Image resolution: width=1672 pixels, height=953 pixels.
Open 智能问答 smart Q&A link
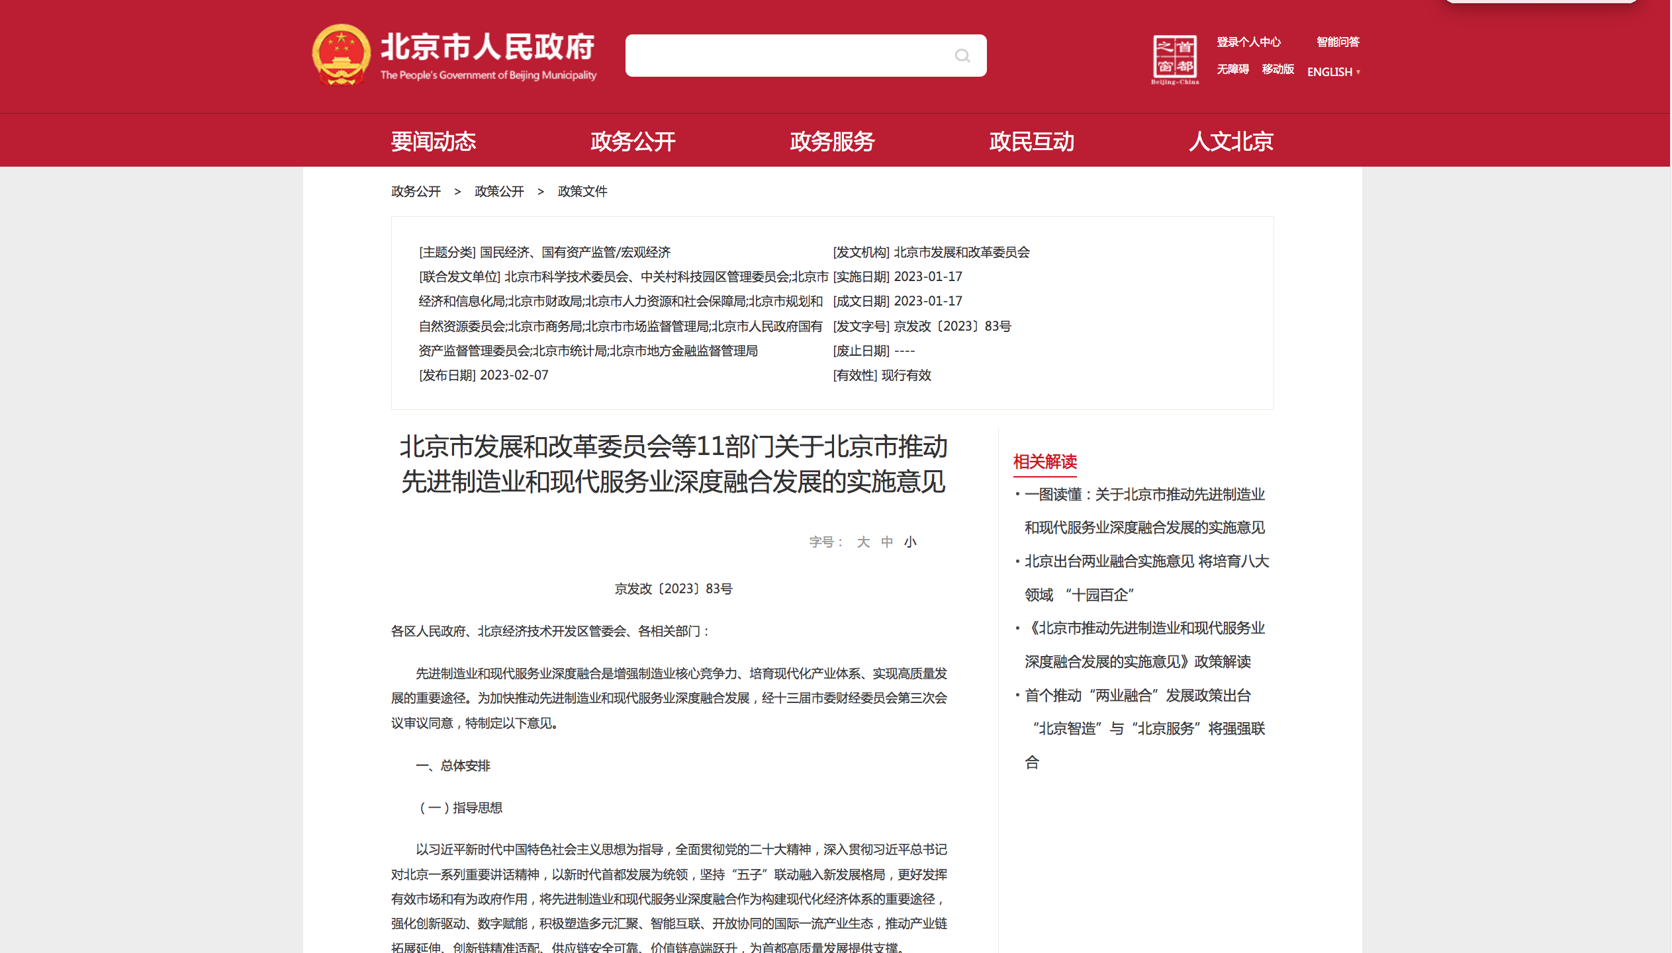click(x=1337, y=42)
